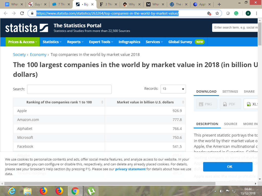Viewport: 262px width, 196px height.
Task: Close the Google Docs 'What' tab
Action: [x=22, y=5]
